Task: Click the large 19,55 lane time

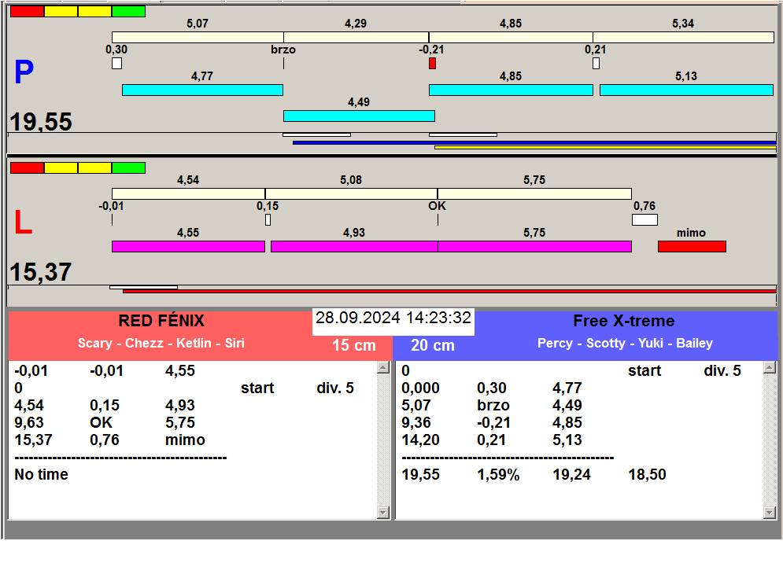Action: [41, 121]
